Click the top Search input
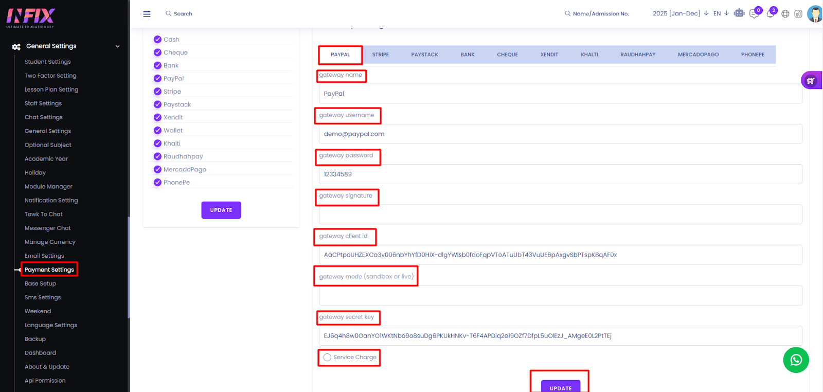823x392 pixels. pos(183,14)
